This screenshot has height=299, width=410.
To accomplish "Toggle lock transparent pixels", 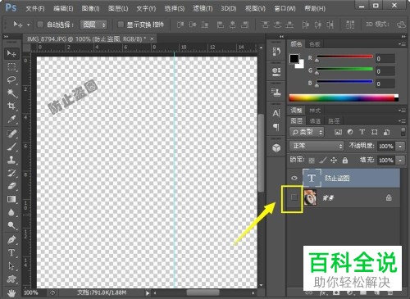I will (312, 161).
